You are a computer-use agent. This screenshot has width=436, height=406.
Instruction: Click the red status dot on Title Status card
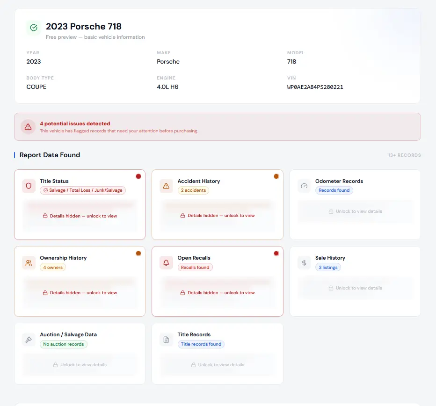138,176
